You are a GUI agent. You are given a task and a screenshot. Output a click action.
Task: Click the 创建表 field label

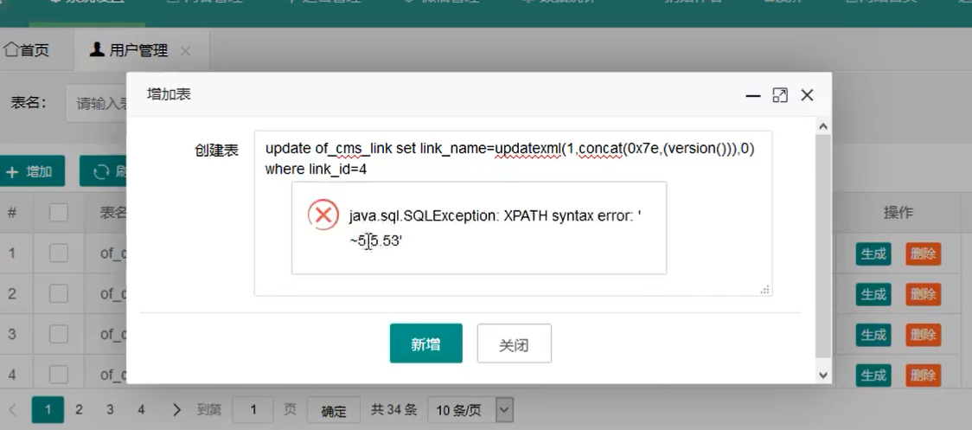click(216, 151)
